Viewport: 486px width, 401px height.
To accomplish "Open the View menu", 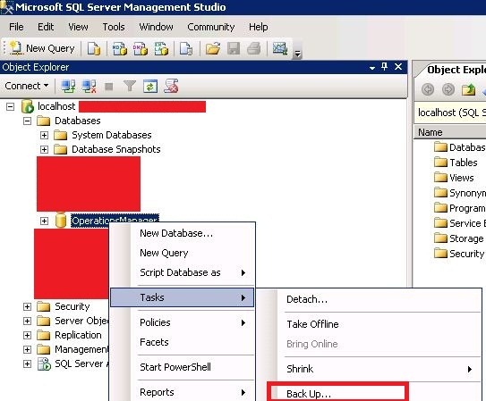I will pos(78,27).
